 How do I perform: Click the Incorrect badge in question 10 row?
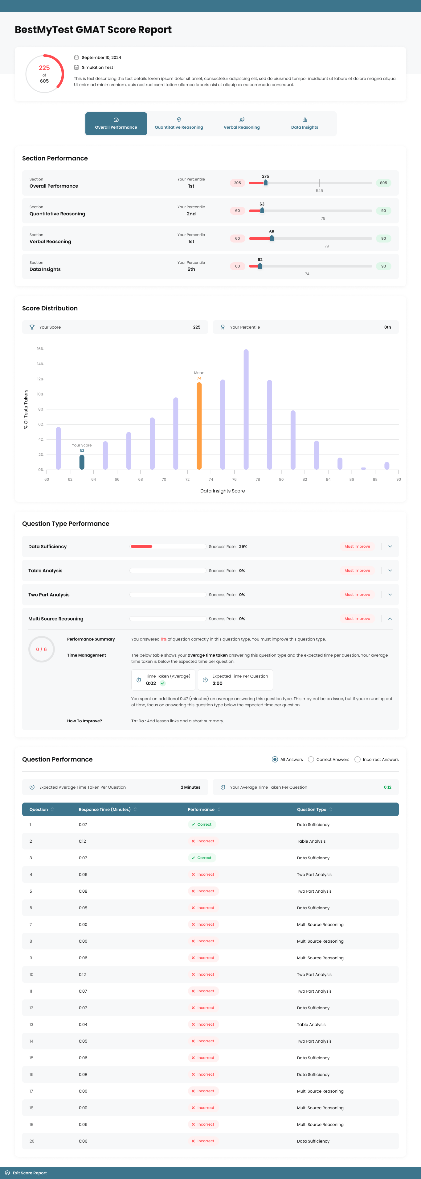[x=203, y=974]
